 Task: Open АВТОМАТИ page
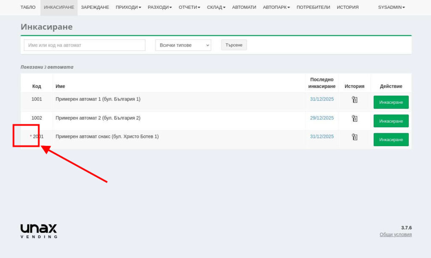click(x=244, y=8)
